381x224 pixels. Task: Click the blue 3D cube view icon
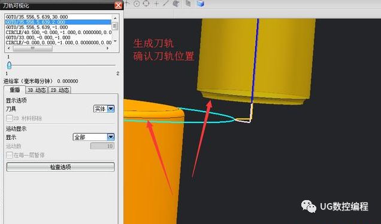[201, 4]
